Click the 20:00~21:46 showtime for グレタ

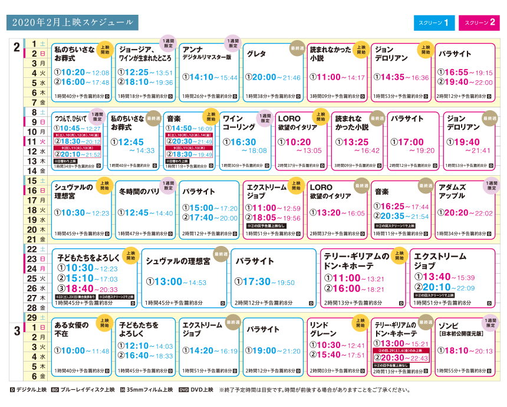[x=273, y=77]
